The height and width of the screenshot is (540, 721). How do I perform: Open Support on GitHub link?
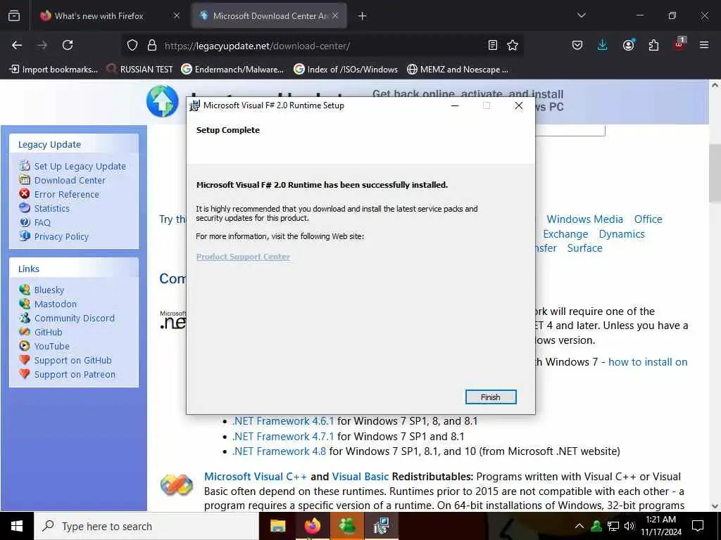[x=73, y=361]
